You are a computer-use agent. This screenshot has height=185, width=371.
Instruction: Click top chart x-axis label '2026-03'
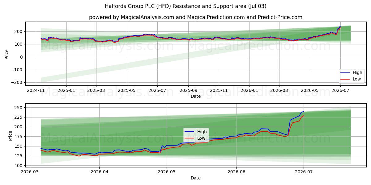point(279,90)
